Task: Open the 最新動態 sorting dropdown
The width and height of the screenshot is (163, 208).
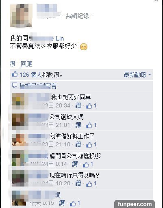Action: click(x=137, y=75)
